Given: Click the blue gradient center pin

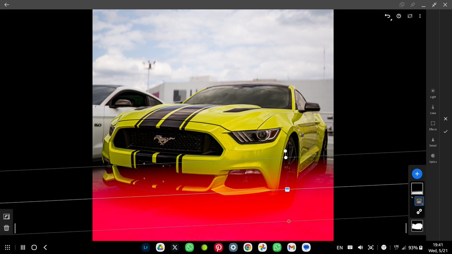Looking at the screenshot, I should tap(287, 189).
